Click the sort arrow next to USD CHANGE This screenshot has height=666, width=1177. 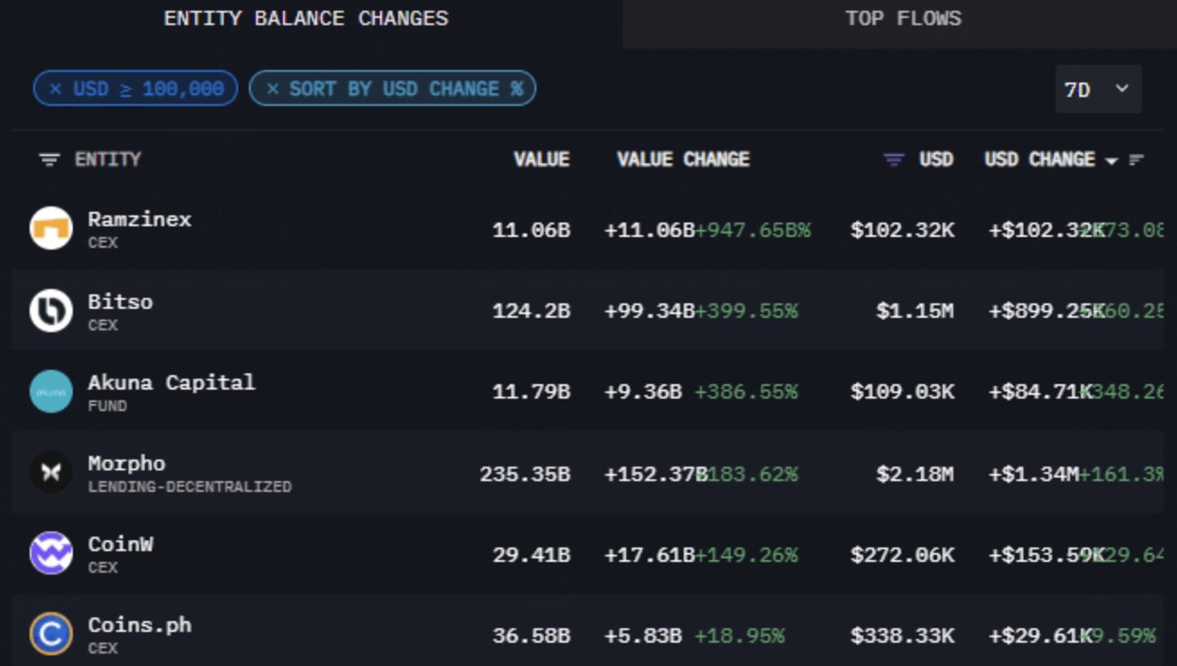[1111, 161]
